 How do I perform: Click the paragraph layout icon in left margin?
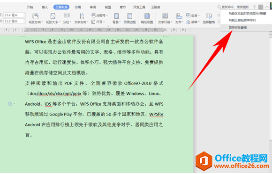[x=10, y=104]
